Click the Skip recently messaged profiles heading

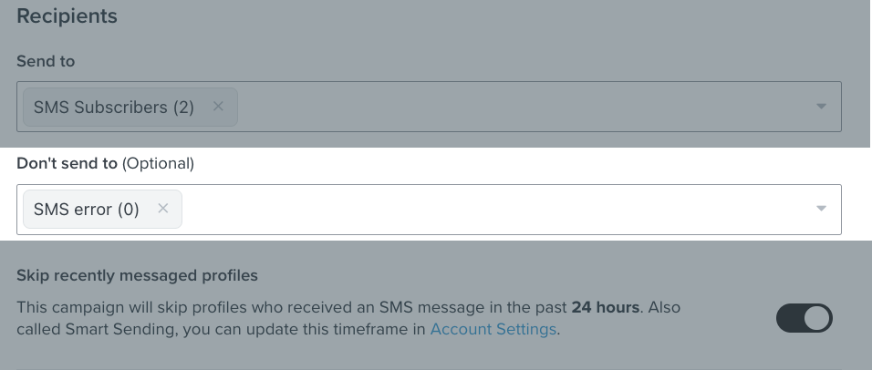pos(137,275)
